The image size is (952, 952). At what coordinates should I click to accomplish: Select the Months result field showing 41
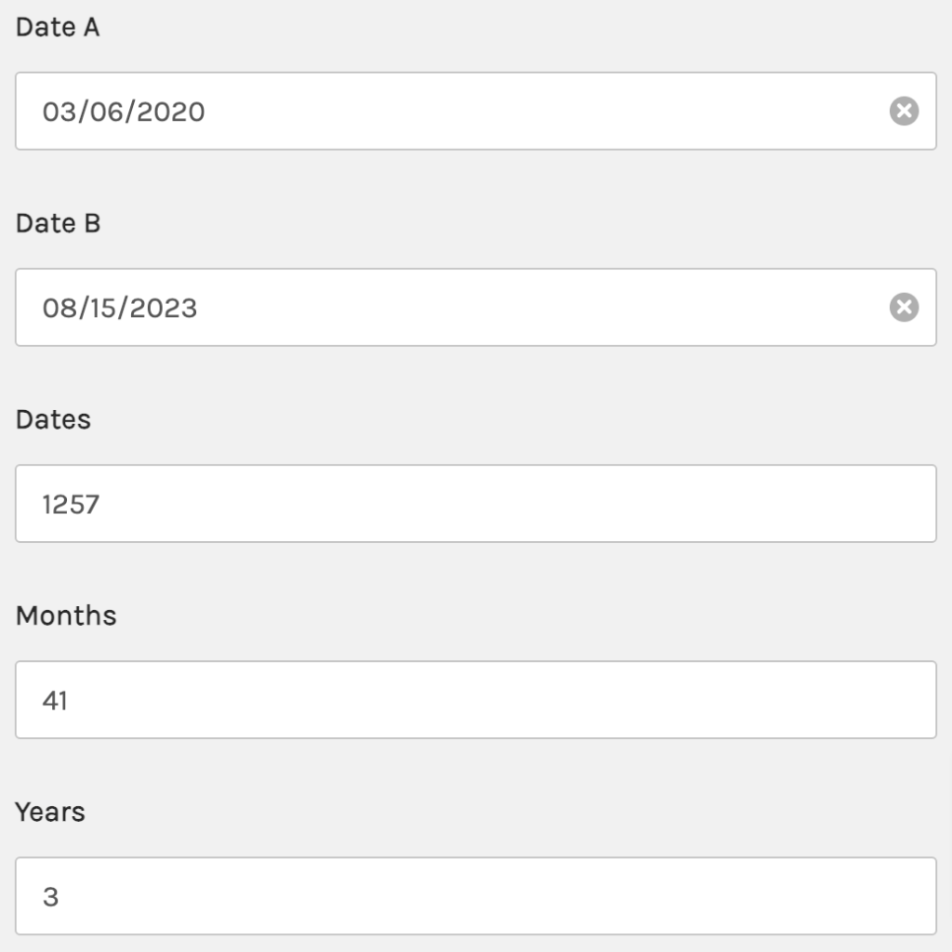coord(476,699)
